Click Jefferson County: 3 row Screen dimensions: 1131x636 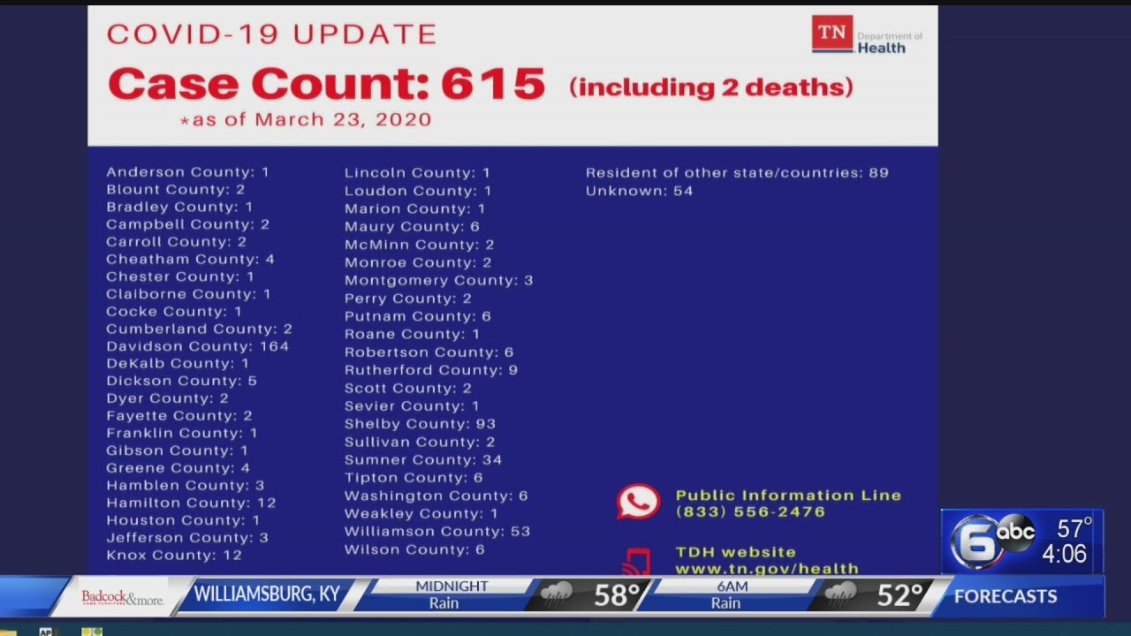[x=187, y=537]
